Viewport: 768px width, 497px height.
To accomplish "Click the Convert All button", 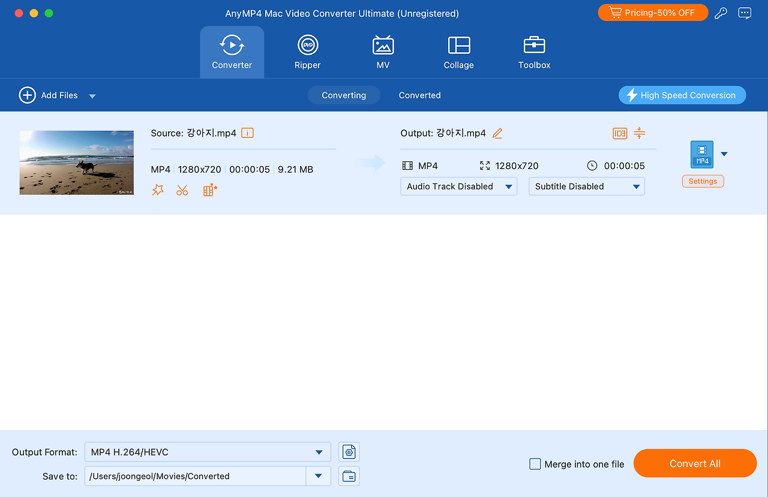I will pyautogui.click(x=695, y=463).
